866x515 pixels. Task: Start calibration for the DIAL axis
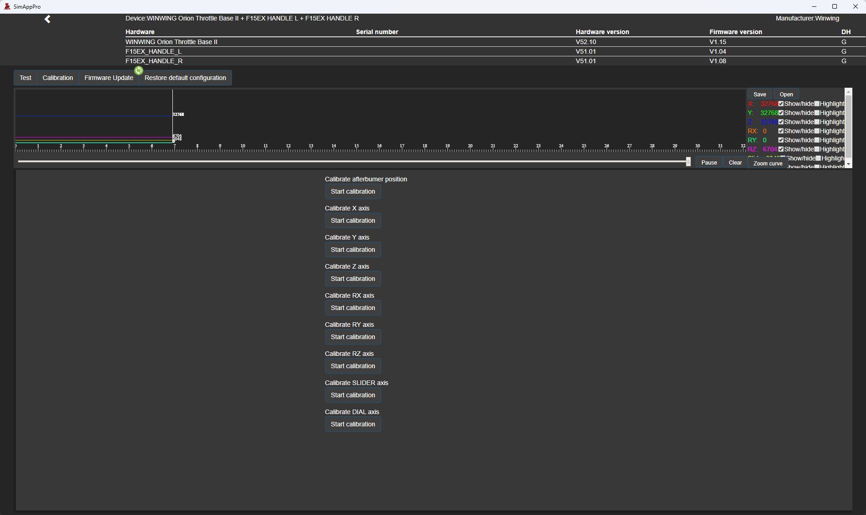click(353, 424)
